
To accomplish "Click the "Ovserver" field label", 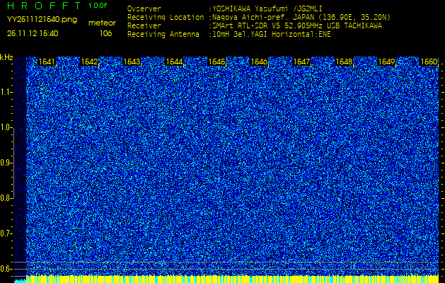I will click(144, 9).
